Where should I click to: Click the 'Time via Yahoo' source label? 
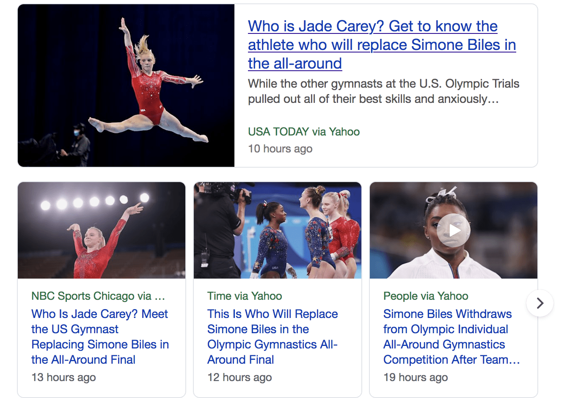(245, 296)
